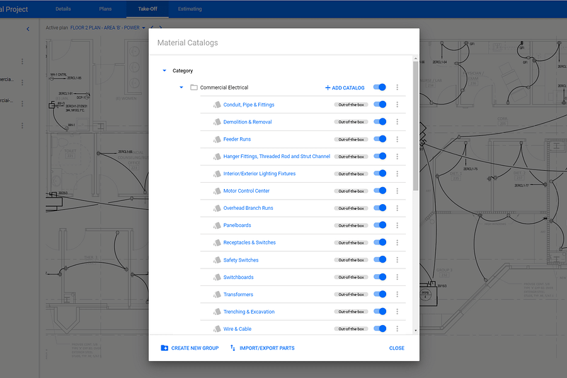Collapse the left sidebar with the chevron icon
567x378 pixels.
tap(28, 28)
